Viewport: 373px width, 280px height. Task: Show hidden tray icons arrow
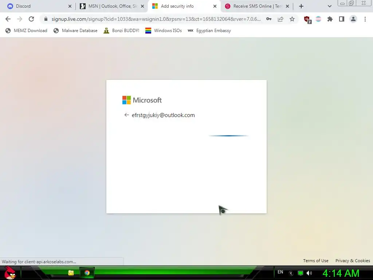[x=291, y=273]
